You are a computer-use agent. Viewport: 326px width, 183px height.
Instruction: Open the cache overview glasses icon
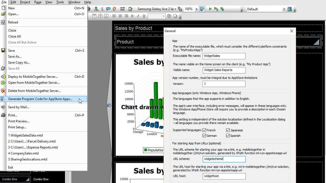pyautogui.click(x=122, y=9)
